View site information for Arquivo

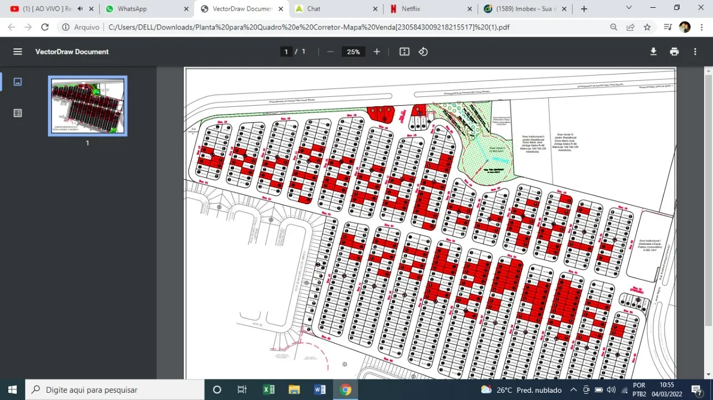click(x=81, y=27)
